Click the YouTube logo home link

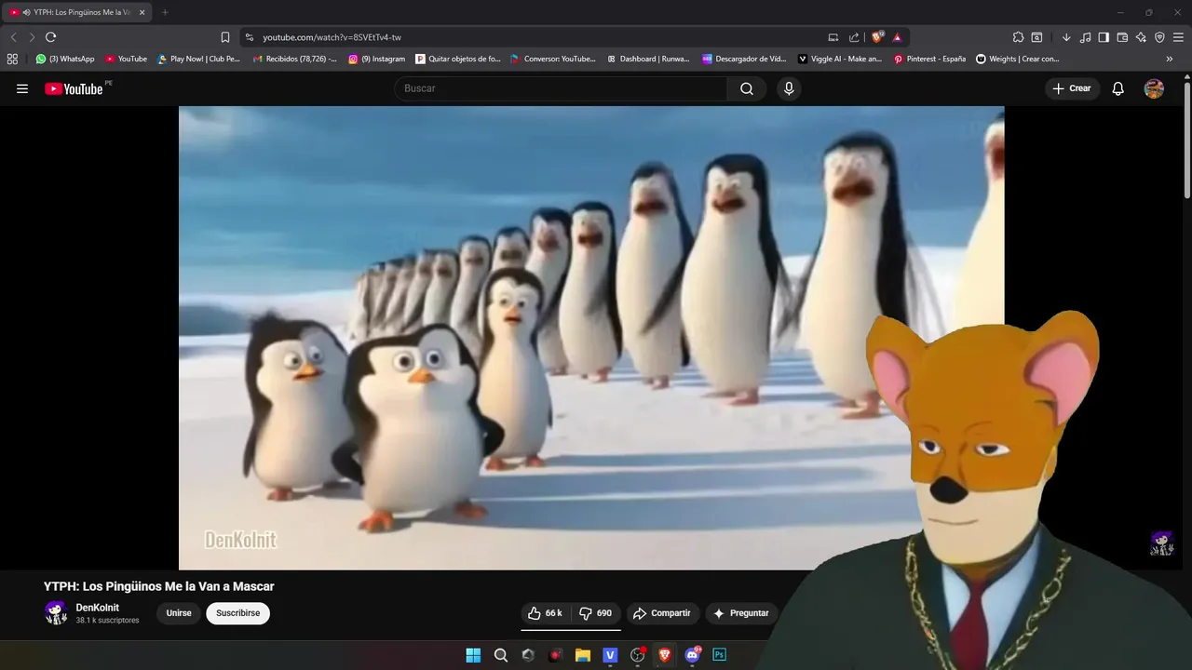pyautogui.click(x=74, y=88)
